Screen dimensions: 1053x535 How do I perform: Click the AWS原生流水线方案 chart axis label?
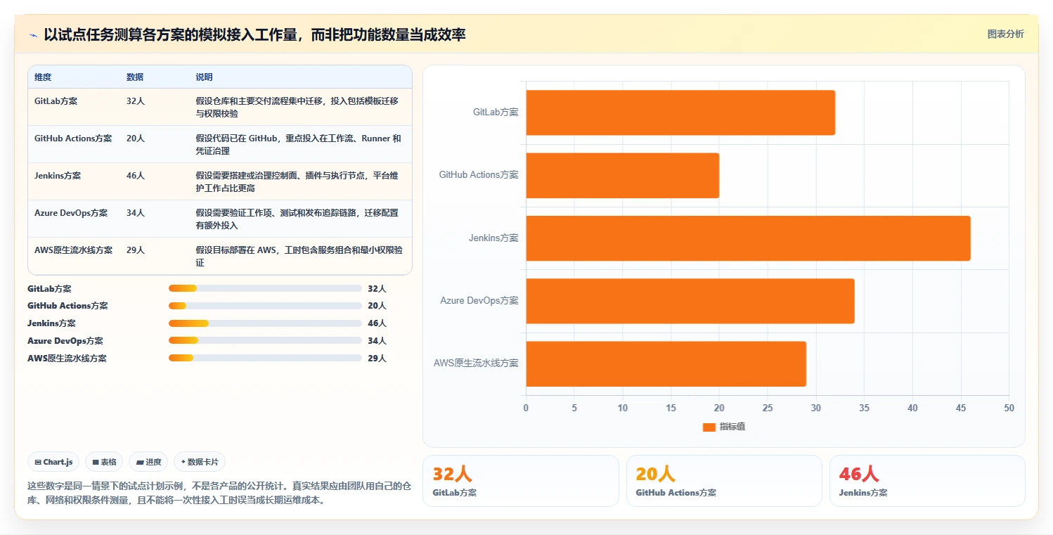[476, 363]
